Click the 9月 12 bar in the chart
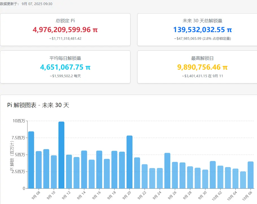Screen dimensions: 257x204 [x=69, y=172]
